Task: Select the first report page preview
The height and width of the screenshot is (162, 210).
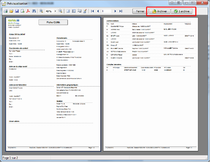Action: tap(53, 84)
